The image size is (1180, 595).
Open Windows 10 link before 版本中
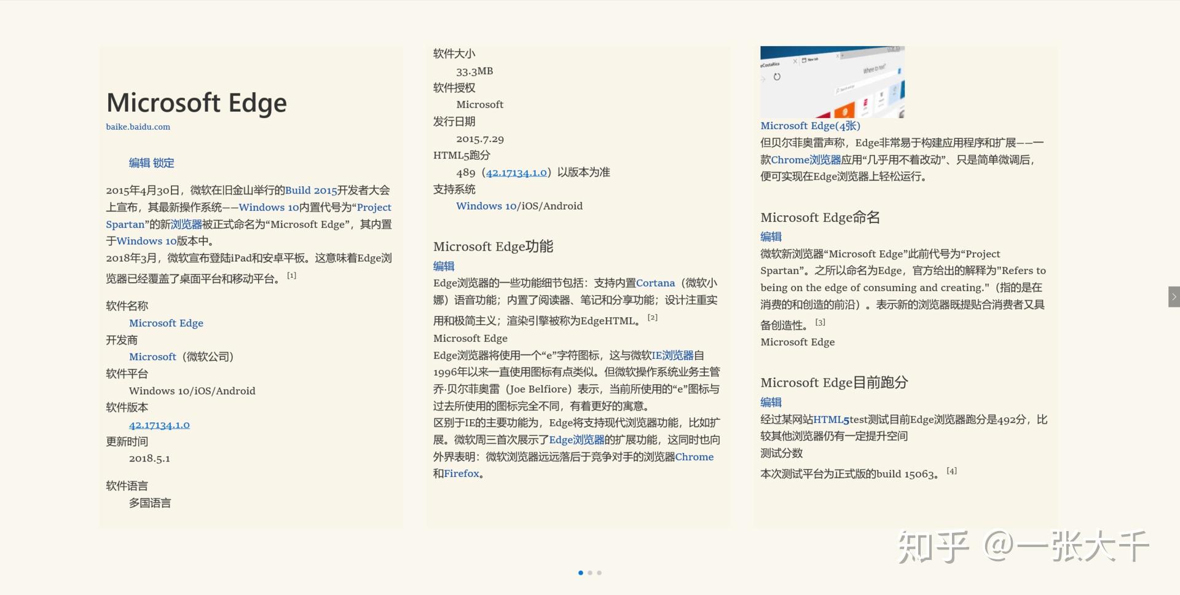147,241
